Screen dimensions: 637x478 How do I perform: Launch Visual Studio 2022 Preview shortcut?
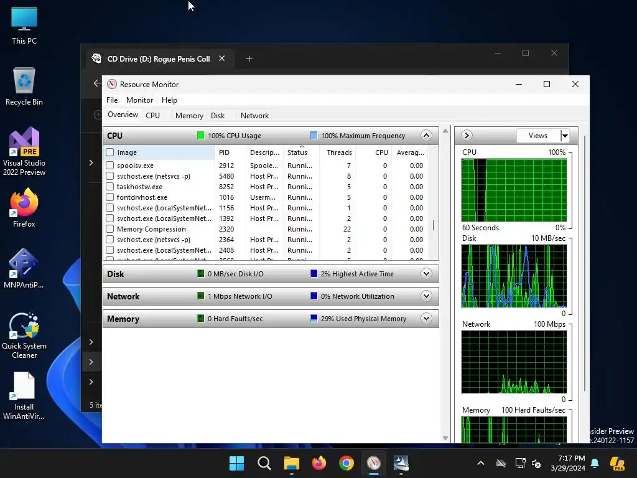(x=24, y=151)
